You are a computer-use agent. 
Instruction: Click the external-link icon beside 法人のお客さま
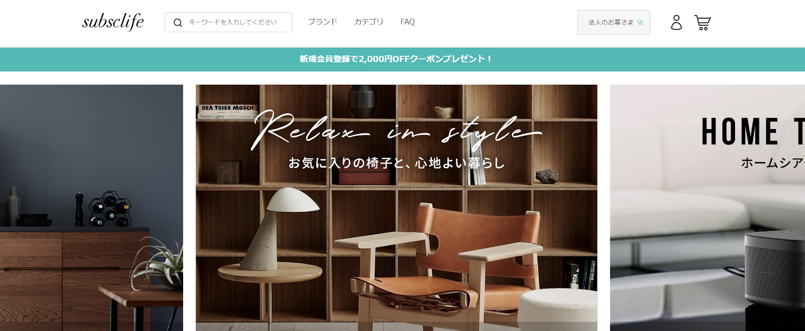(640, 23)
